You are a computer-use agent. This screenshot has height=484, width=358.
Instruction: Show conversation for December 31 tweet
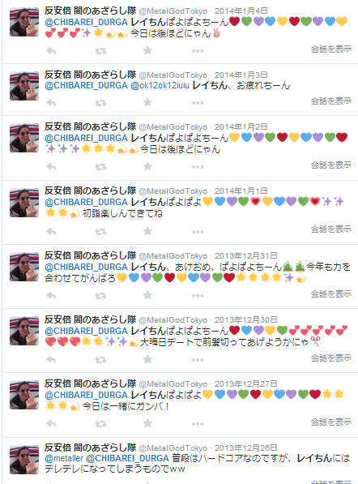(330, 293)
